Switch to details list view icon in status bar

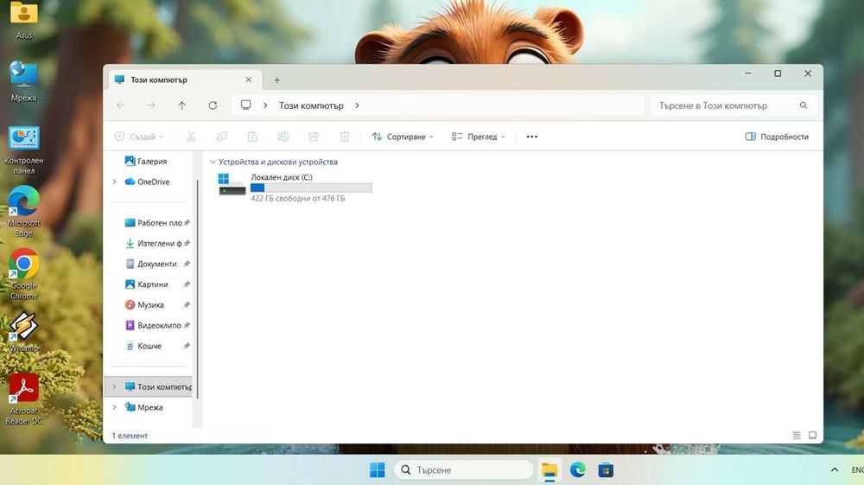pyautogui.click(x=797, y=436)
